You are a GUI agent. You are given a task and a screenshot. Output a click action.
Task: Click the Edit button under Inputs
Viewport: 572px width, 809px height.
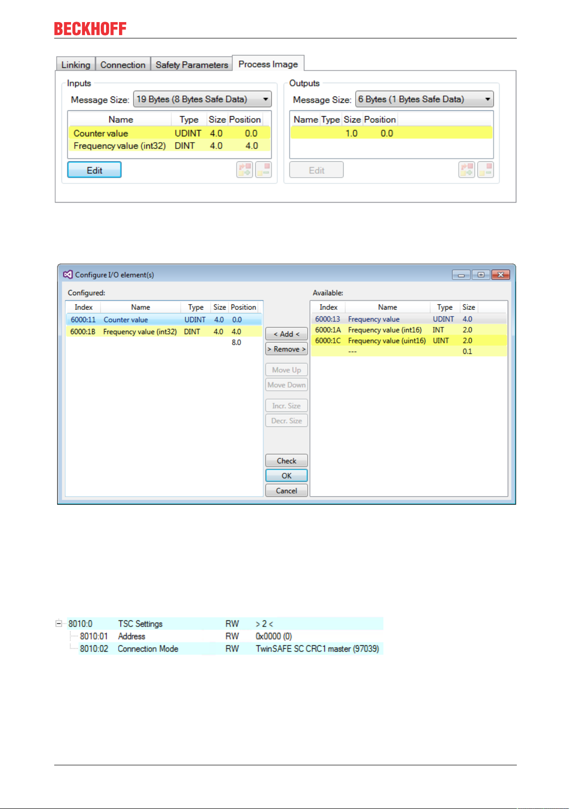point(95,170)
